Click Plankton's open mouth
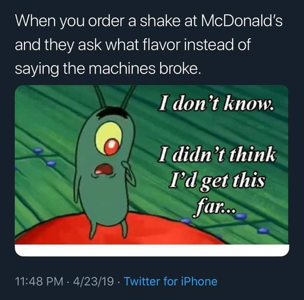 [x=104, y=169]
